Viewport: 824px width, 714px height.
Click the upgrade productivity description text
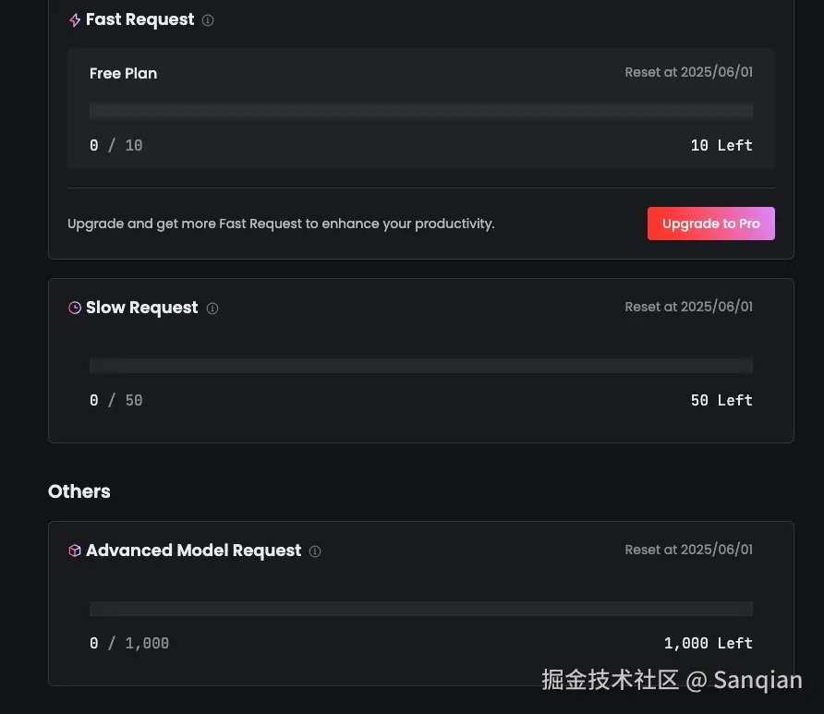[281, 224]
